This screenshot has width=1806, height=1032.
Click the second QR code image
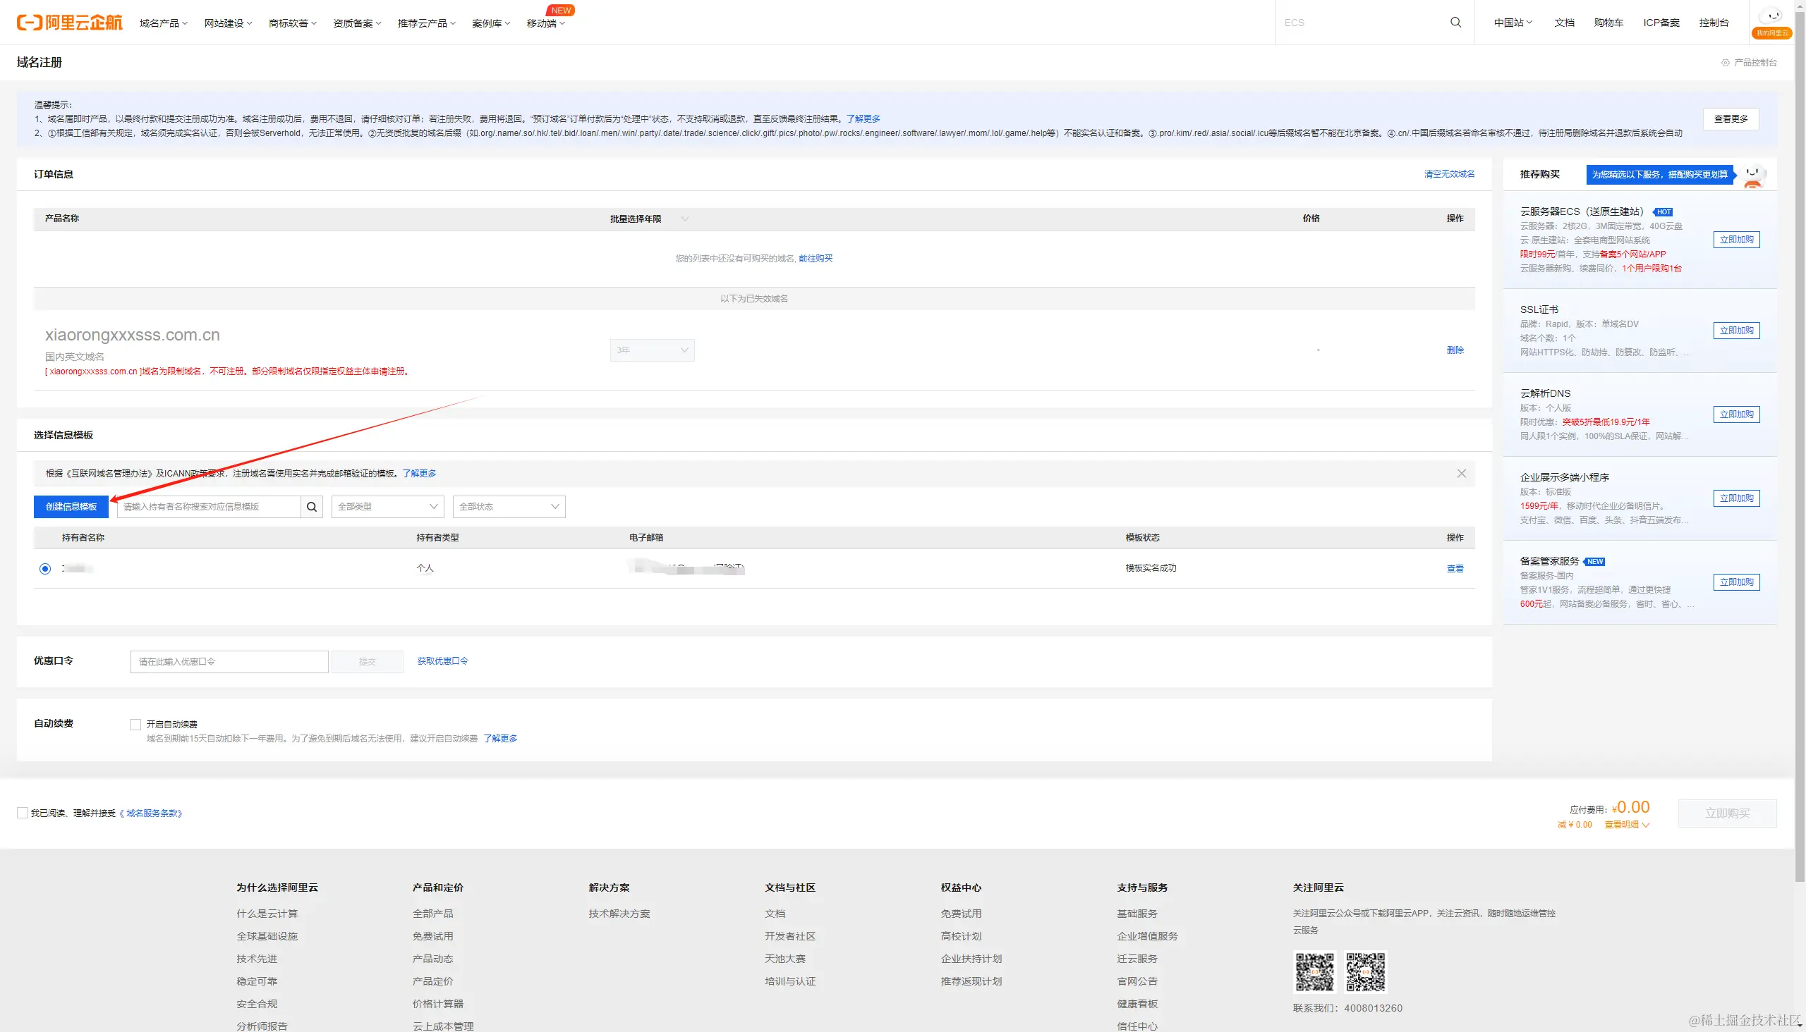[1366, 972]
